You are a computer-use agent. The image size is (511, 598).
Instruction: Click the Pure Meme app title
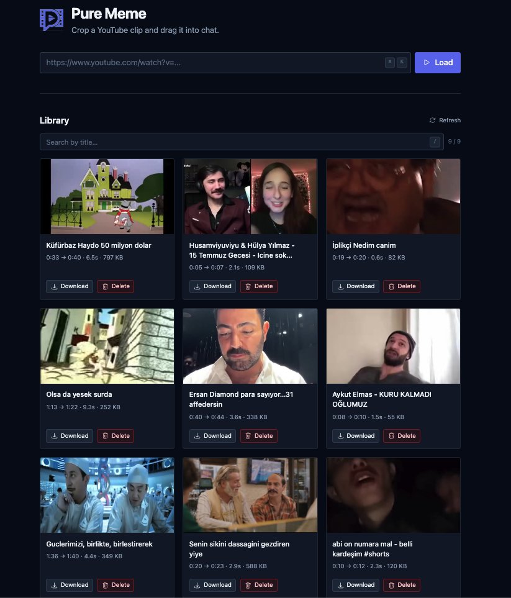(x=109, y=14)
